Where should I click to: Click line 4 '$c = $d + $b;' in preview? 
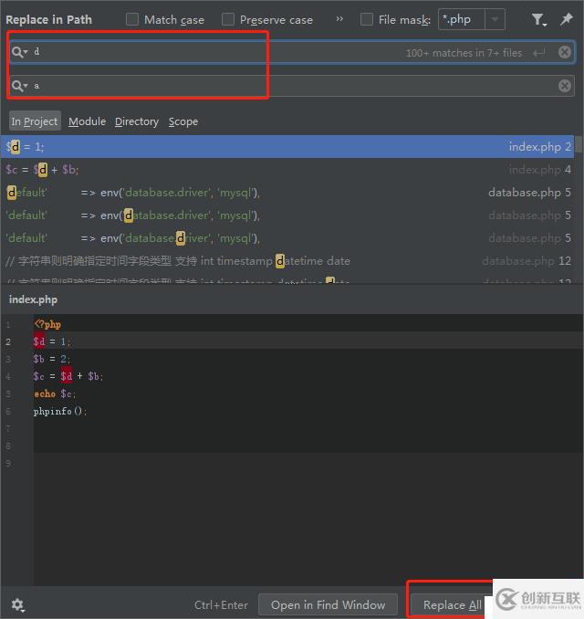click(x=68, y=376)
